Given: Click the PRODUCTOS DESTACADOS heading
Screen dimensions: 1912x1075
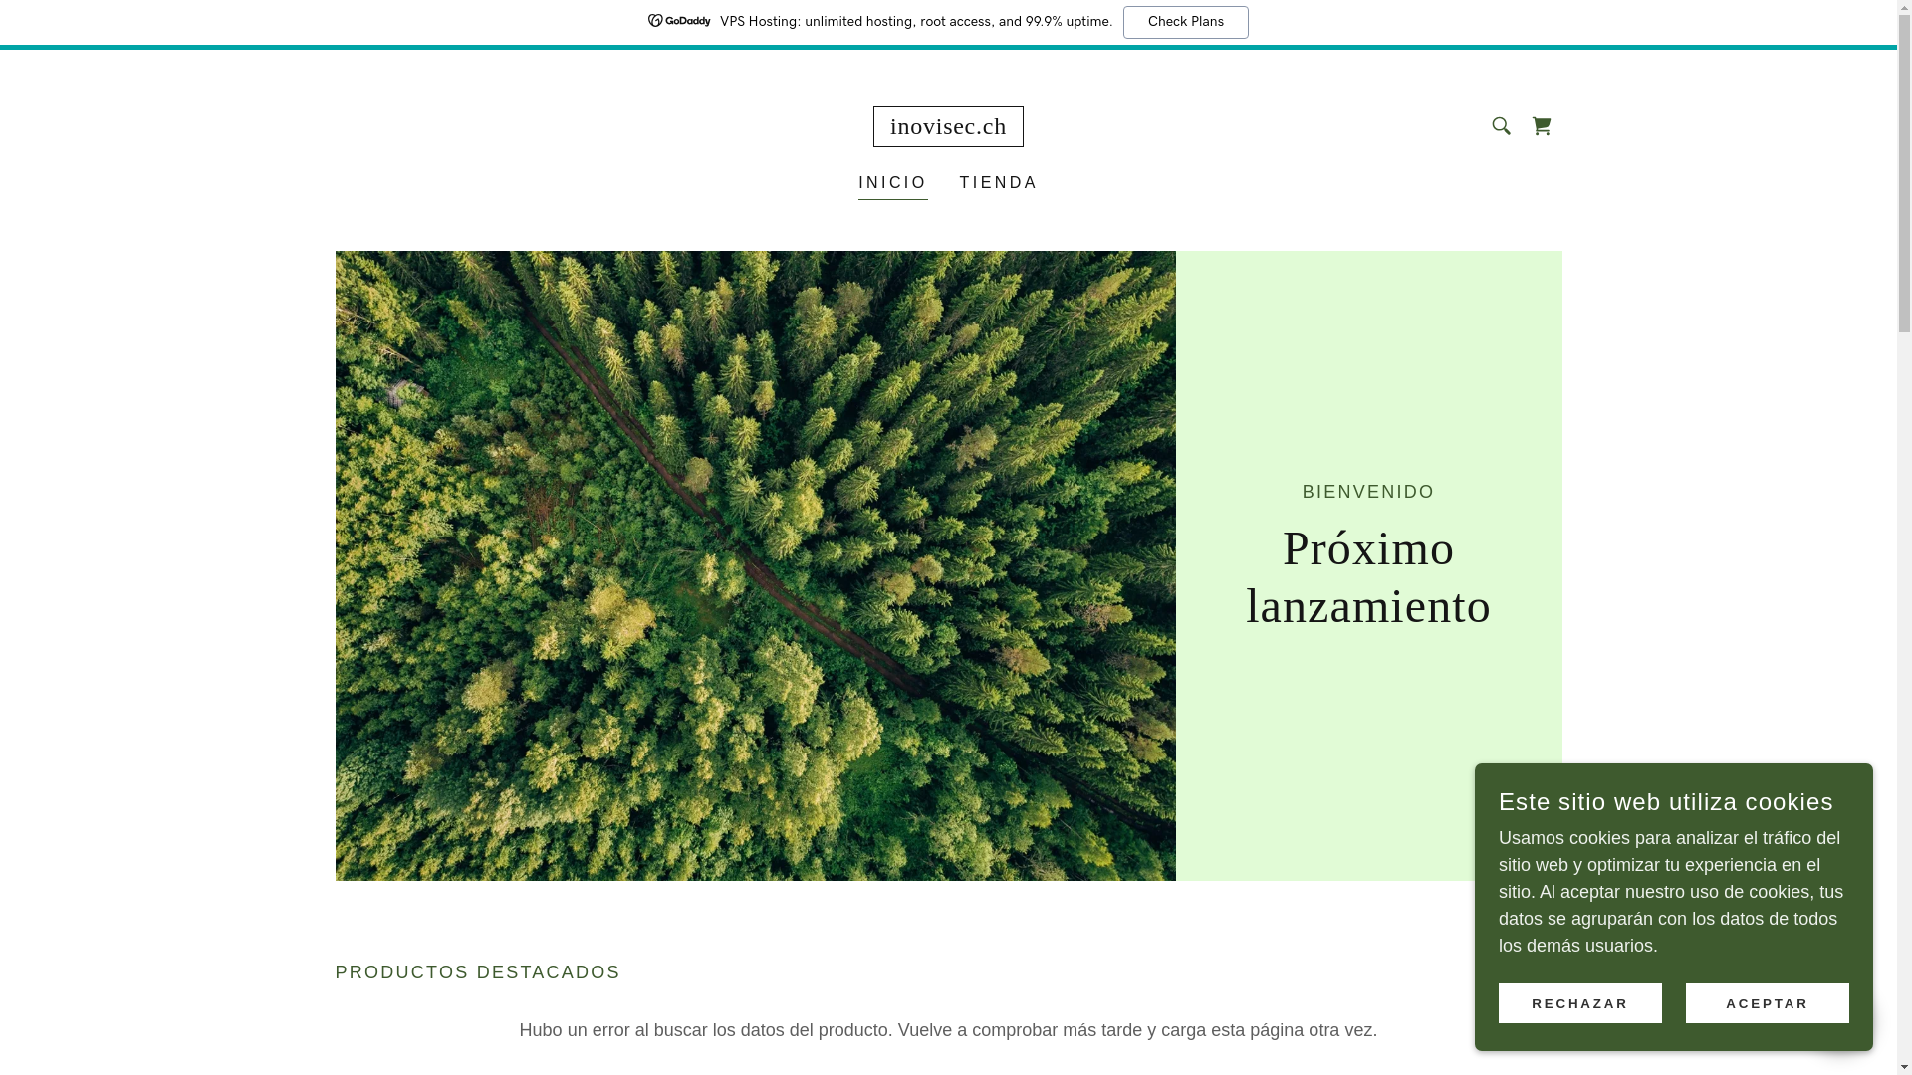Looking at the screenshot, I should click(477, 972).
